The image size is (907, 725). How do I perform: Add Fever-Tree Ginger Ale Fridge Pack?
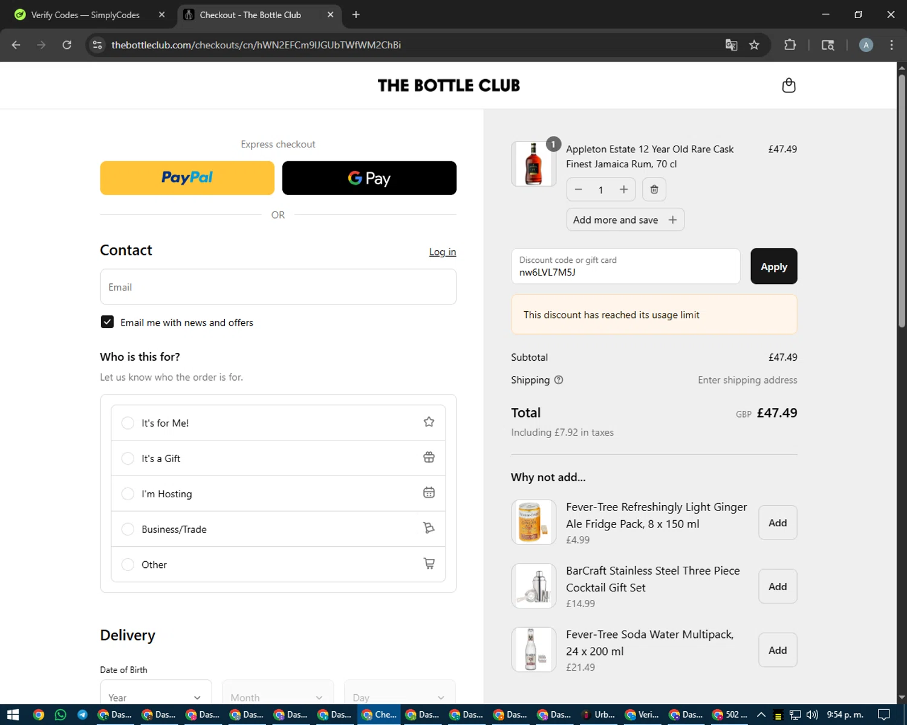click(x=778, y=523)
